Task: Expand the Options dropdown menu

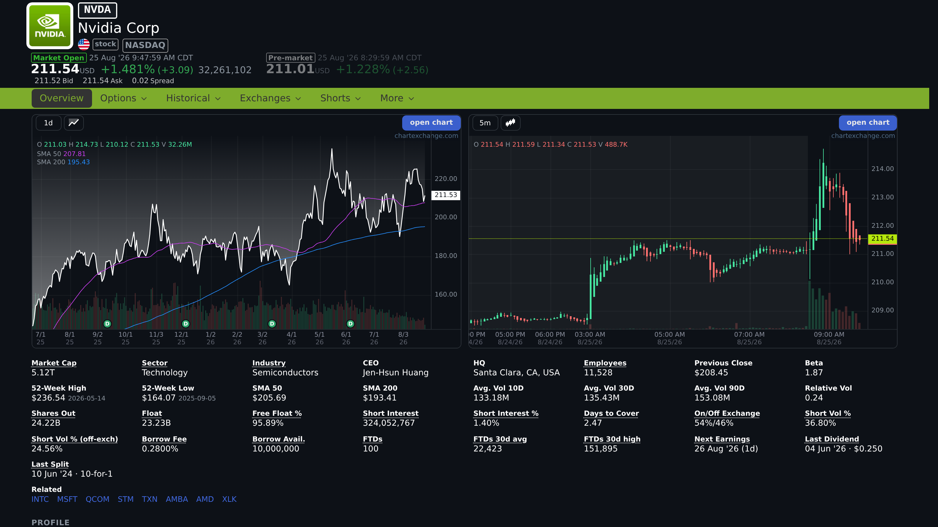Action: coord(123,98)
